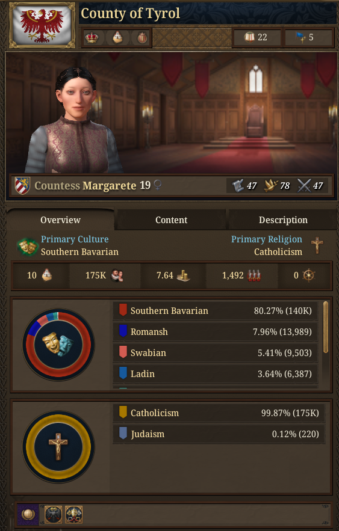Click the culture list scrollbar
This screenshot has height=531, width=339.
(326, 327)
